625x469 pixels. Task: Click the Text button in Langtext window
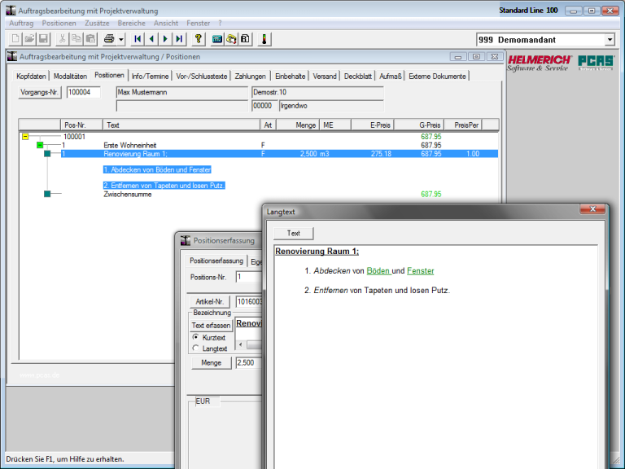tap(293, 234)
